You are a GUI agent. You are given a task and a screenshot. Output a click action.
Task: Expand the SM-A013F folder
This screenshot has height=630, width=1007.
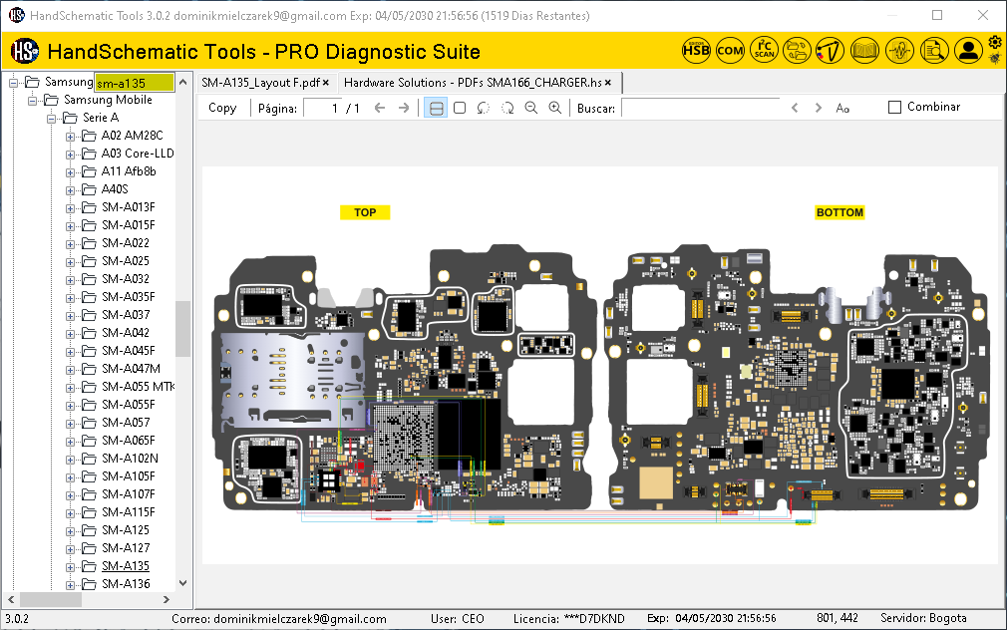pyautogui.click(x=70, y=208)
